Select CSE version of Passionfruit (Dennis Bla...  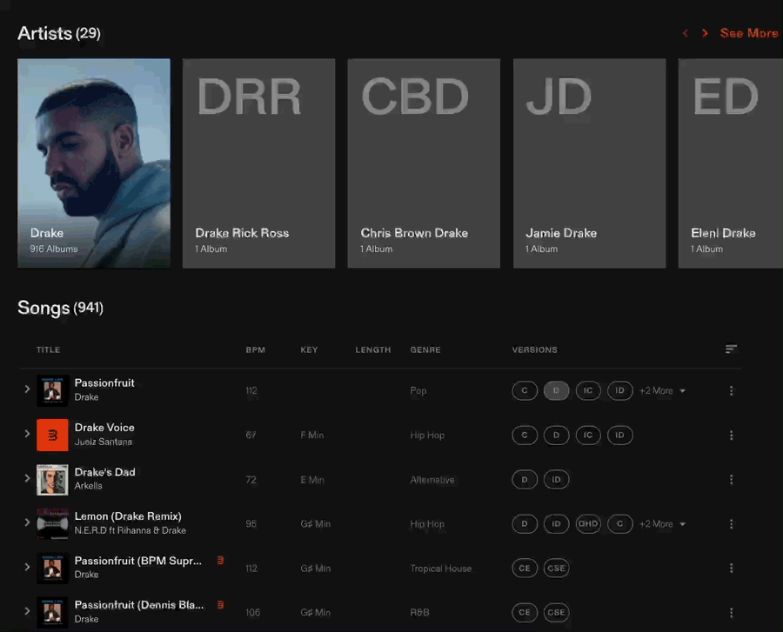[x=556, y=612]
